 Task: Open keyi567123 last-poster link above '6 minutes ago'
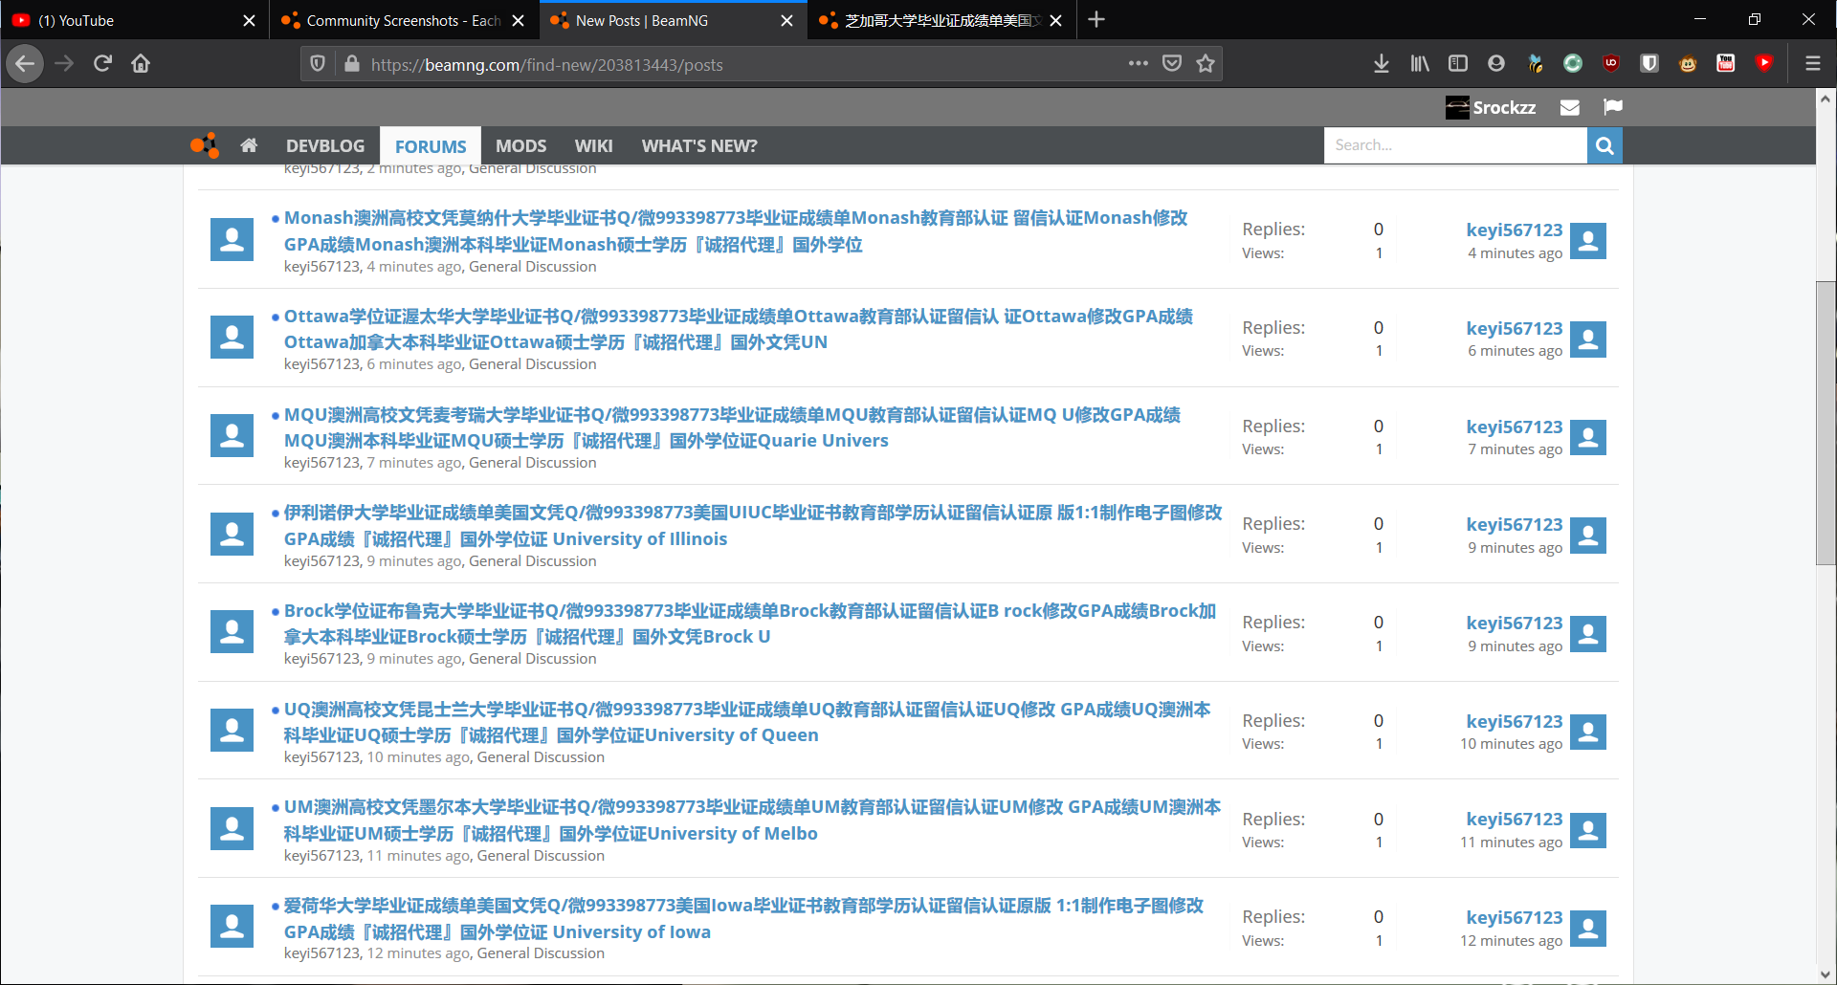(x=1515, y=328)
